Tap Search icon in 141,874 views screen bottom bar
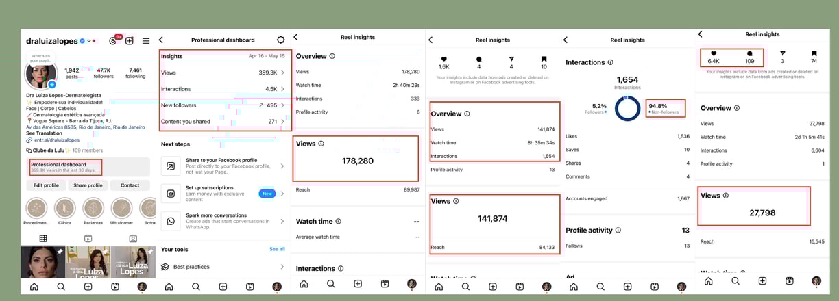The image size is (839, 301). tap(465, 287)
